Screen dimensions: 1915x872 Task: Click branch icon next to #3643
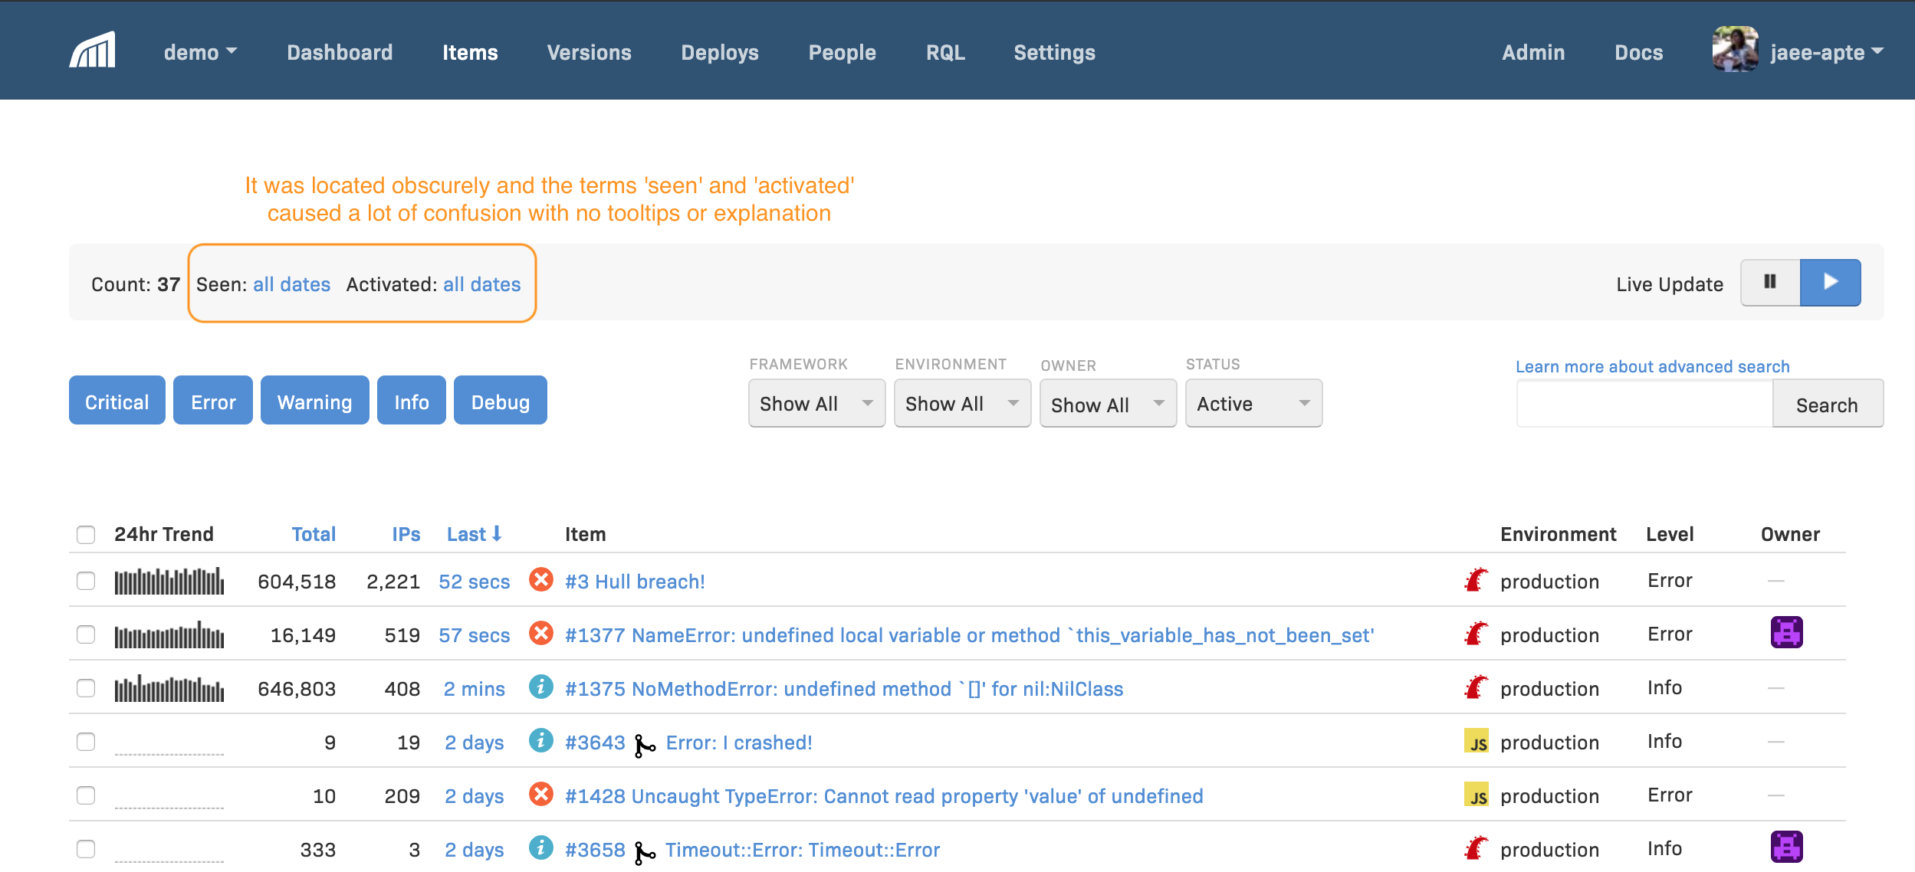[645, 745]
